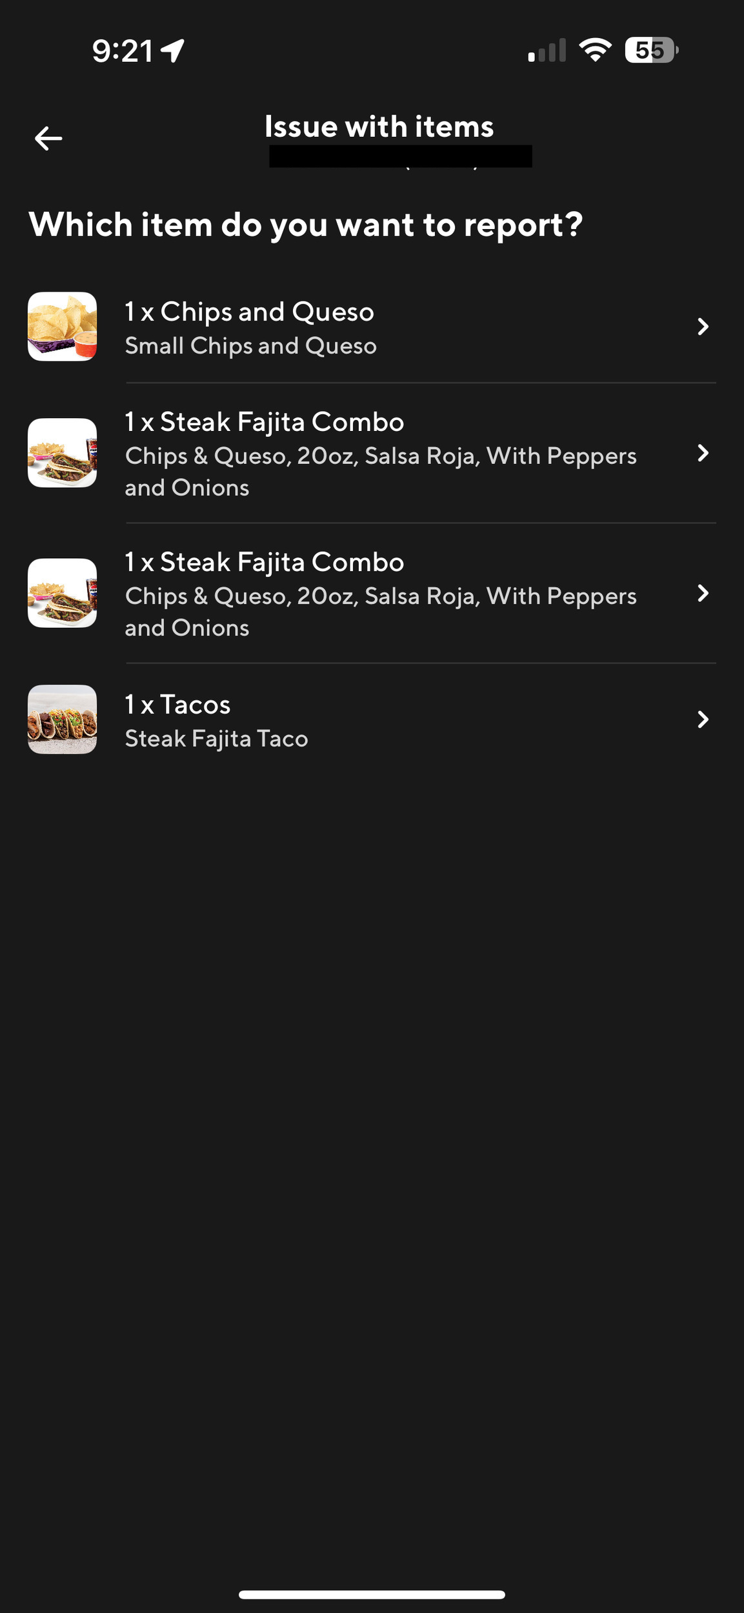Image resolution: width=744 pixels, height=1613 pixels.
Task: Select the "1 x Chips and Queso" item
Action: tap(249, 312)
